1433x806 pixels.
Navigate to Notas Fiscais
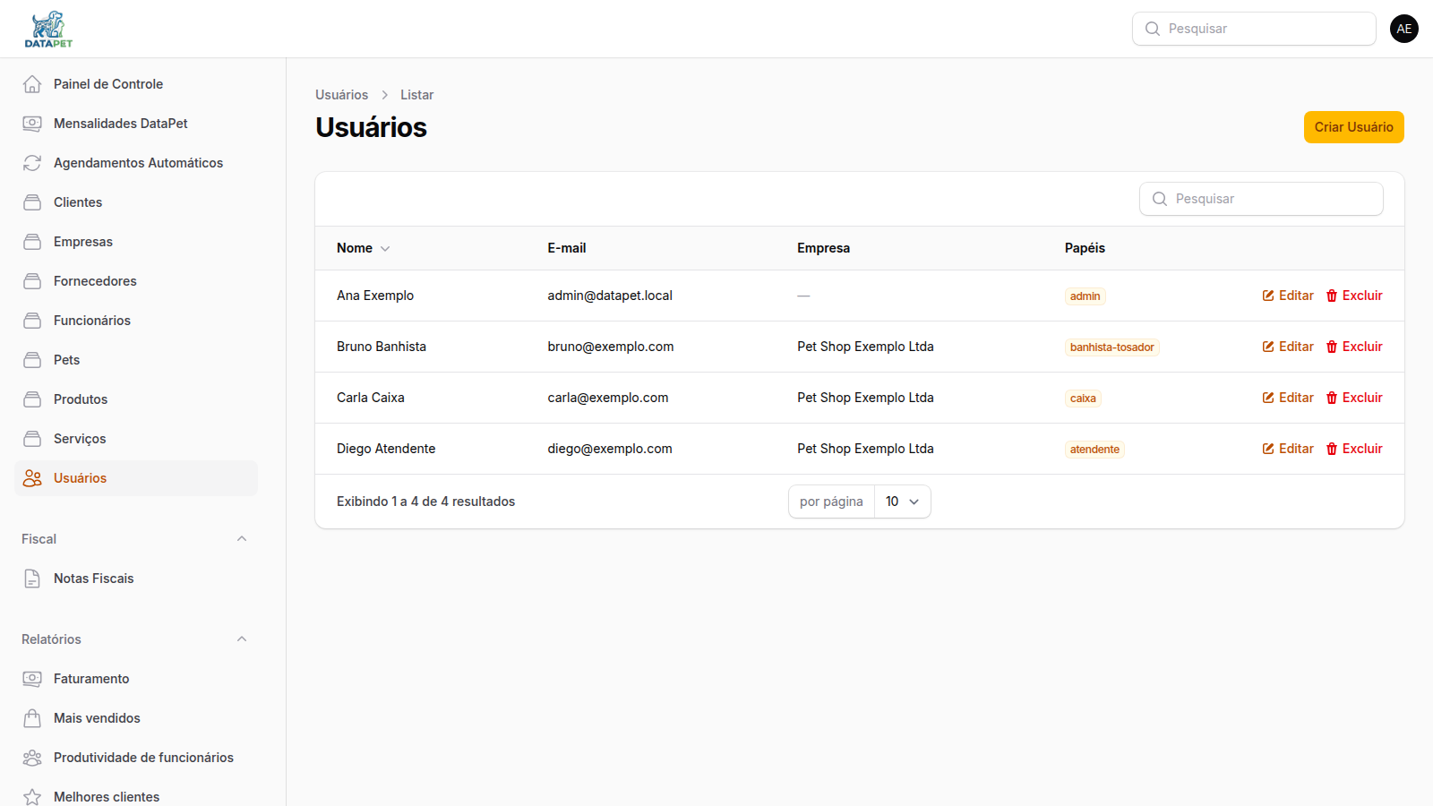tap(136, 579)
